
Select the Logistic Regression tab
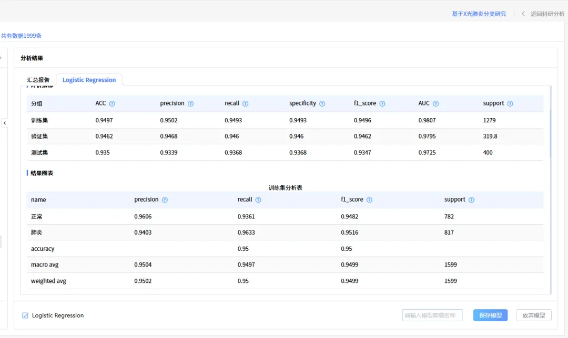point(89,80)
